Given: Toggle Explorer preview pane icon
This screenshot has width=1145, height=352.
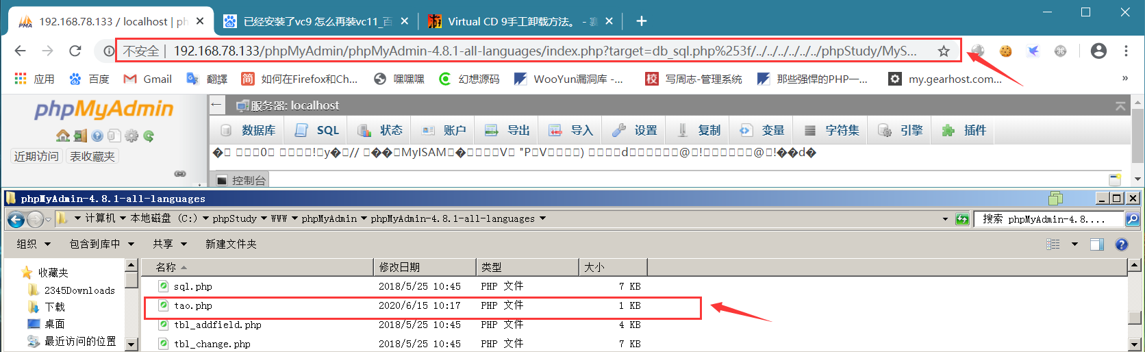Looking at the screenshot, I should coord(1097,244).
